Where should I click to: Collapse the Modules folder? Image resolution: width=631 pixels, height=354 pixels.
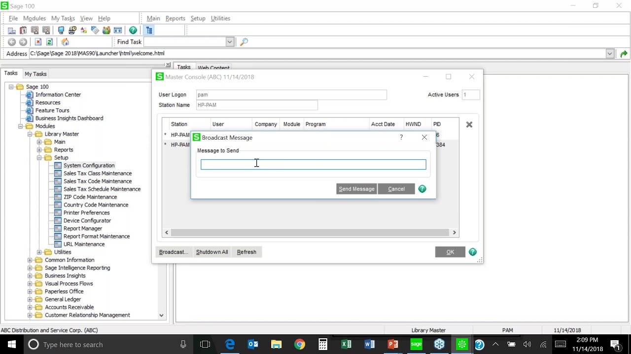click(21, 126)
